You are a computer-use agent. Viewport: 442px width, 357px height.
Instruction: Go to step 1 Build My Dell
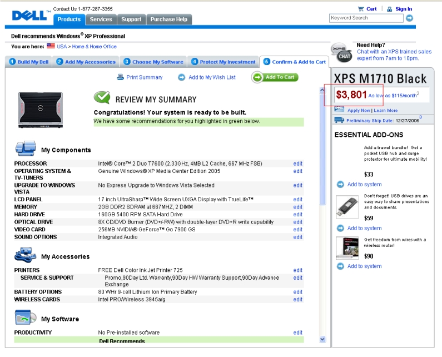tap(28, 62)
